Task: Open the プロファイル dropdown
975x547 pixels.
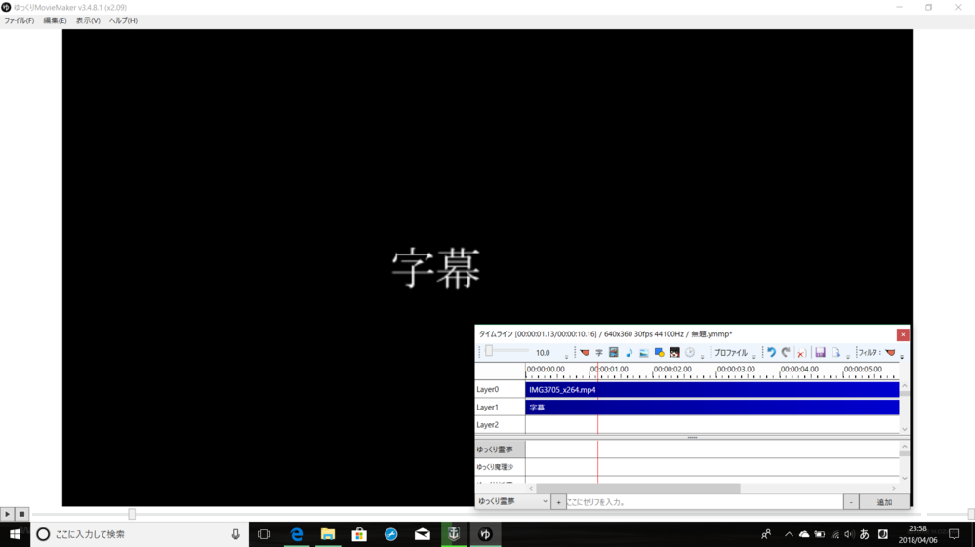Action: point(733,353)
